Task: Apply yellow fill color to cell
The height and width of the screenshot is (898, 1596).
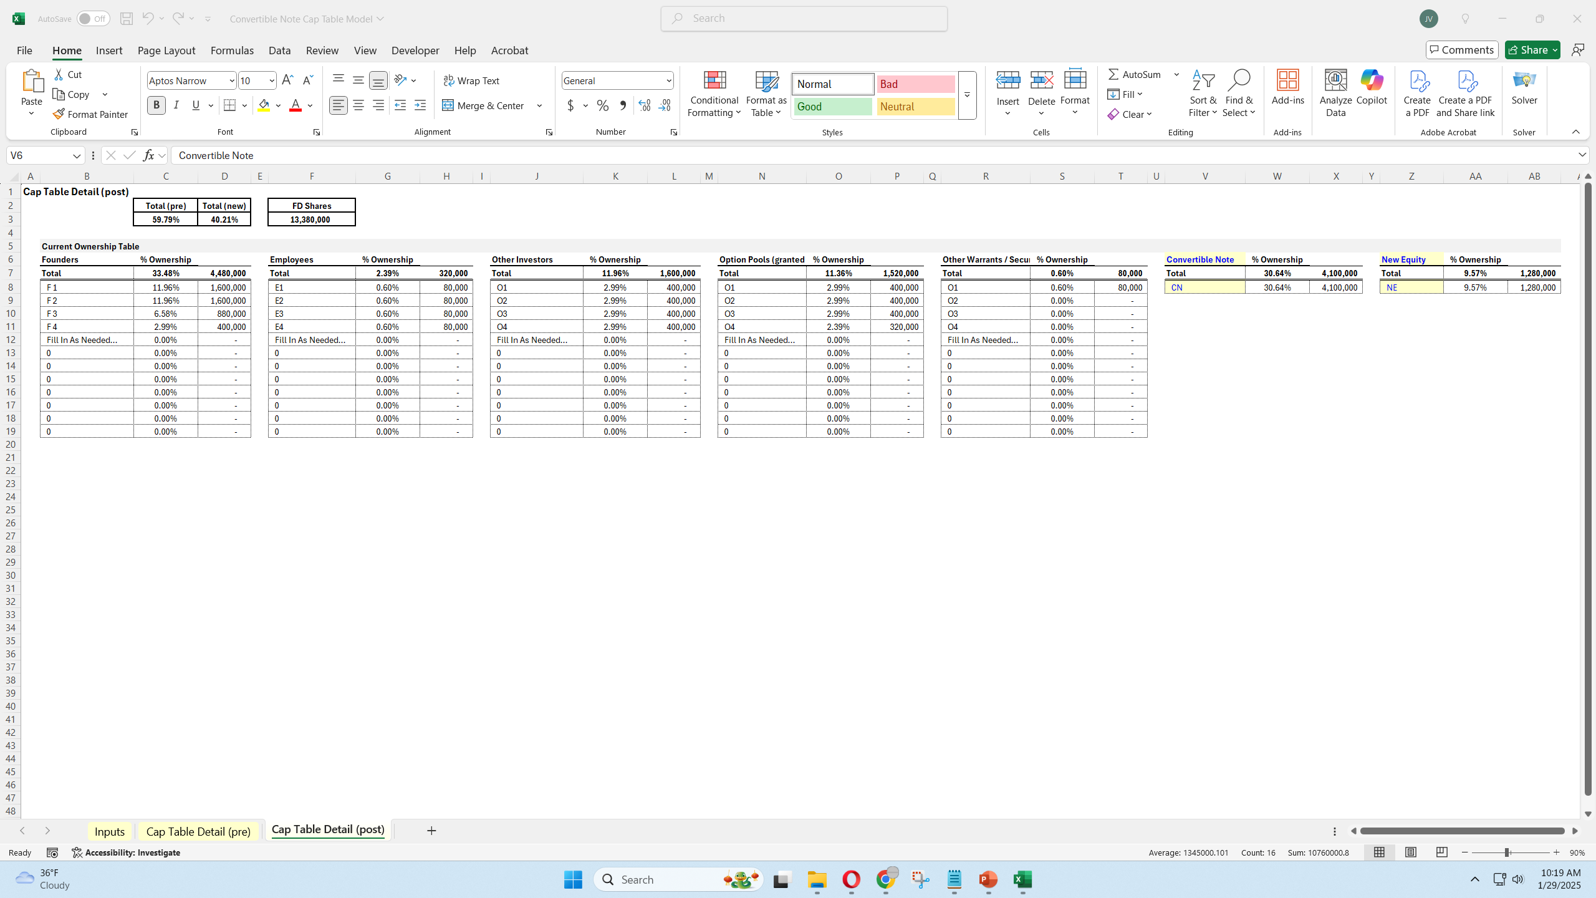Action: pyautogui.click(x=264, y=105)
